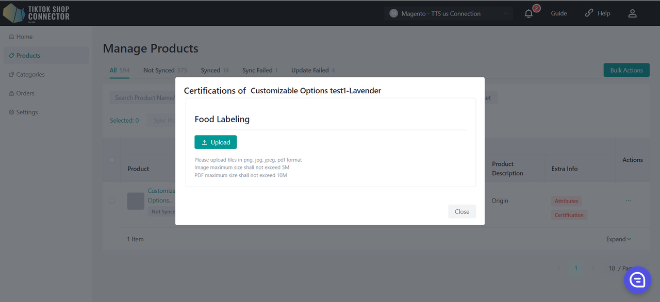The height and width of the screenshot is (302, 660).
Task: Open Categories in the sidebar
Action: (30, 74)
